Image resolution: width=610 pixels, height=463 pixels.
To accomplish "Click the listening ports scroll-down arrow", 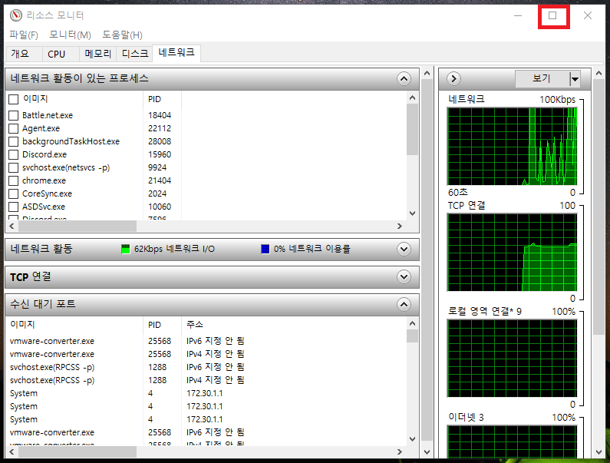I will coord(412,439).
